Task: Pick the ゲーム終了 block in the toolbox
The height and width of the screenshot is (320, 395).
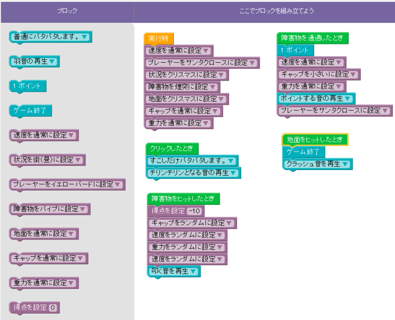Action: (x=30, y=111)
